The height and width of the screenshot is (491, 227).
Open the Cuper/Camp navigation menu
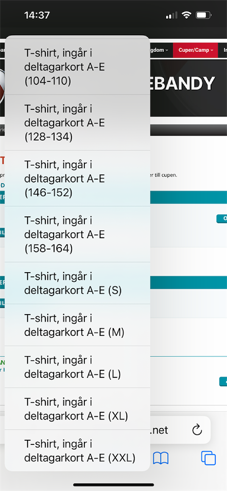[x=196, y=50]
